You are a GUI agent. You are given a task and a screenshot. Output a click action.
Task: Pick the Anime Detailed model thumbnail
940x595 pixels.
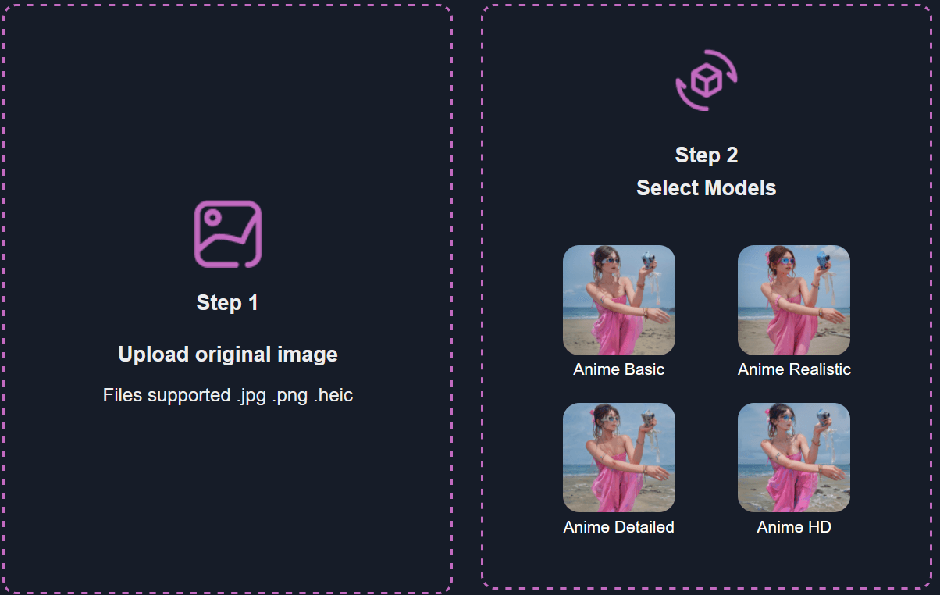click(618, 458)
